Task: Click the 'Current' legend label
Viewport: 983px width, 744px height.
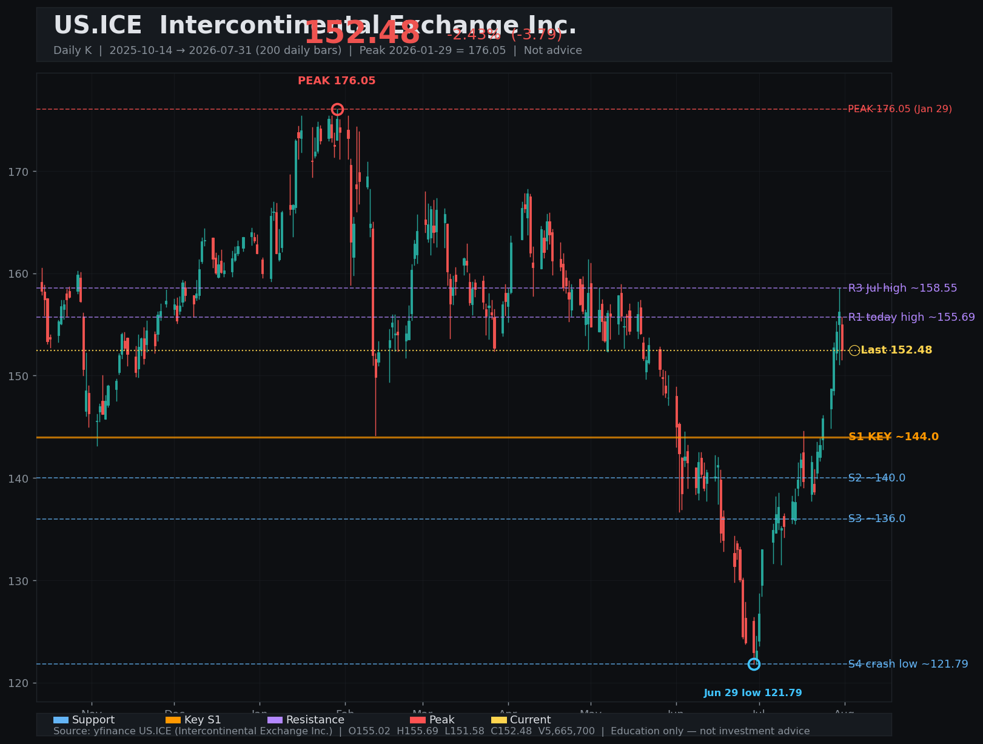Action: [531, 720]
